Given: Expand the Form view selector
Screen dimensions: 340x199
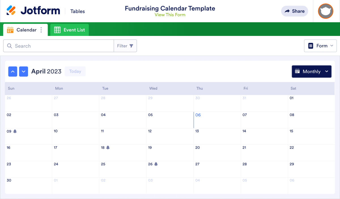Looking at the screenshot, I should [320, 46].
